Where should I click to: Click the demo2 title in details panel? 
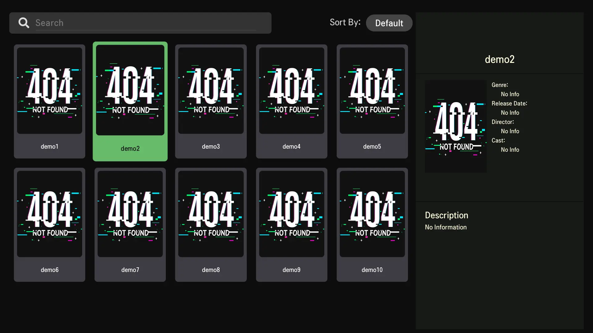(499, 59)
